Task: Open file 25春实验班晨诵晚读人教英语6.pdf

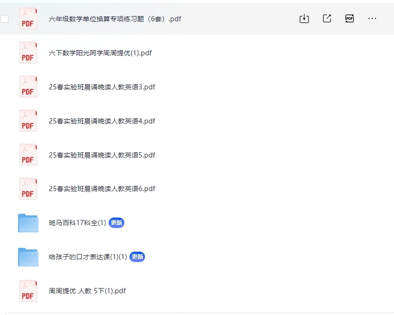Action: click(102, 189)
